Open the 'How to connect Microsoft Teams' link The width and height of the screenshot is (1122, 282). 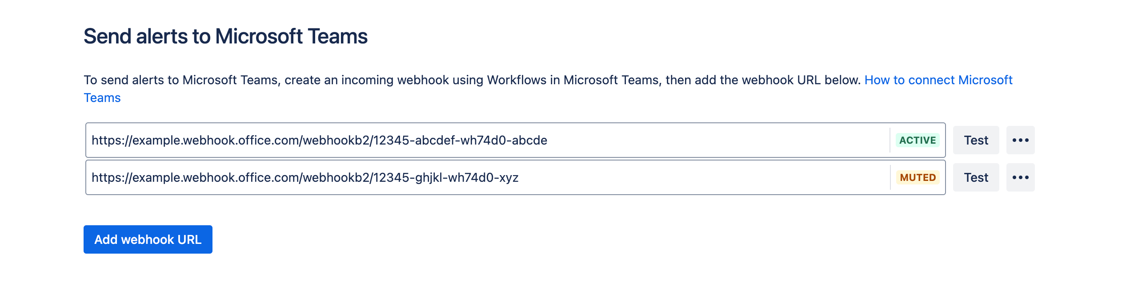[x=938, y=80]
